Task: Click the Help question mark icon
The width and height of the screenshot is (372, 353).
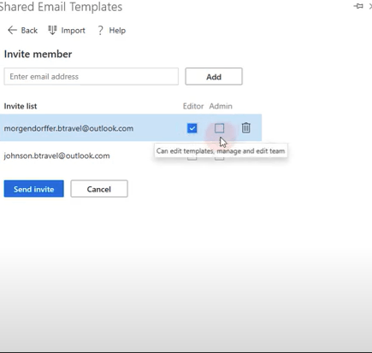Action: [100, 30]
